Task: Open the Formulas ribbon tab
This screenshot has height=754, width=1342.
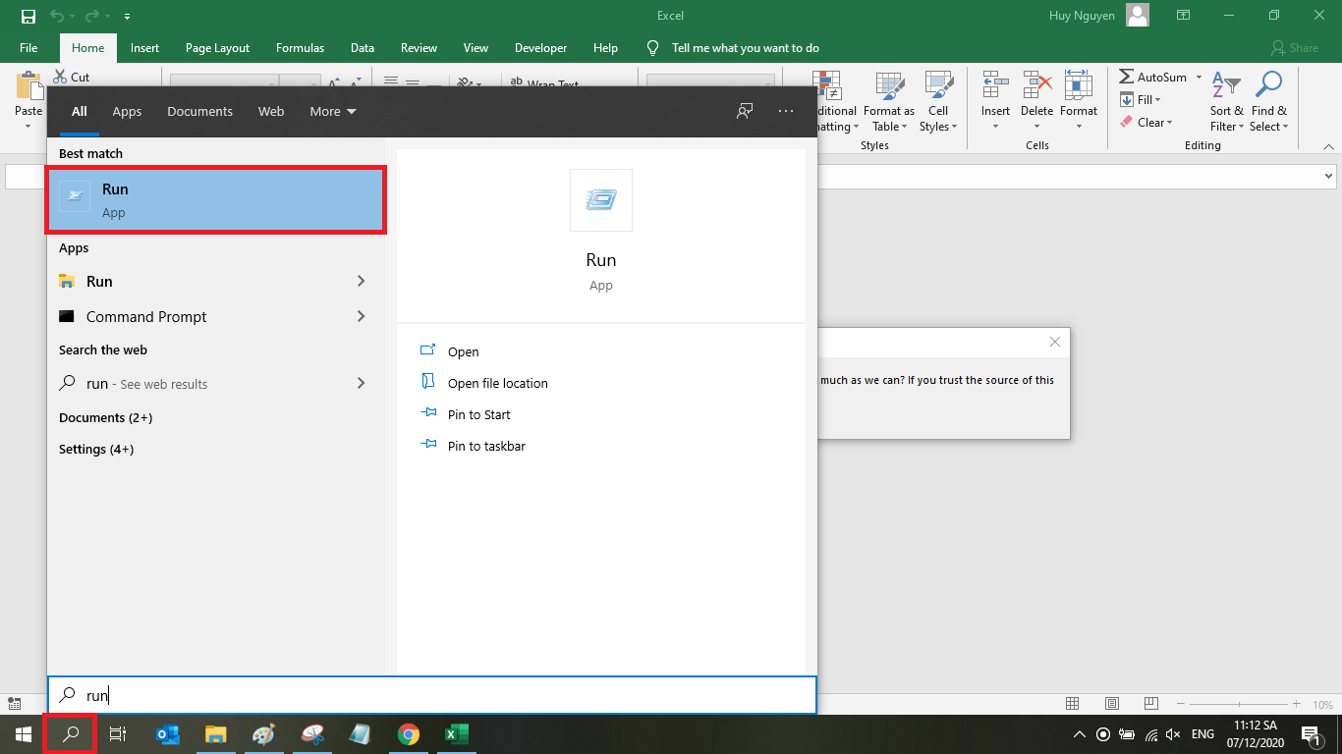Action: point(300,47)
